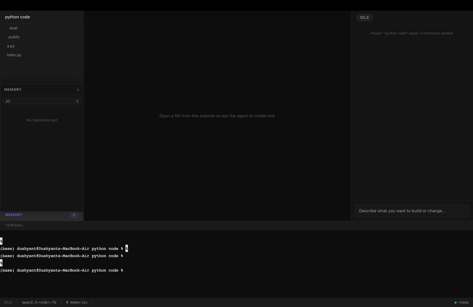Select the public folder name
The image size is (473, 307).
(x=14, y=37)
